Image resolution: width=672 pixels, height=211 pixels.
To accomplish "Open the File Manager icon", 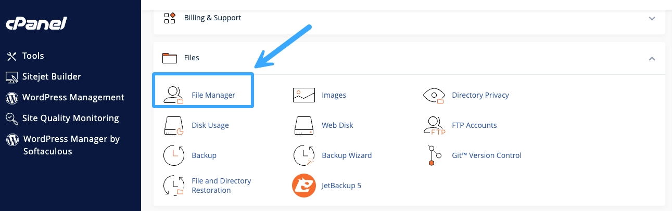I will coord(174,95).
